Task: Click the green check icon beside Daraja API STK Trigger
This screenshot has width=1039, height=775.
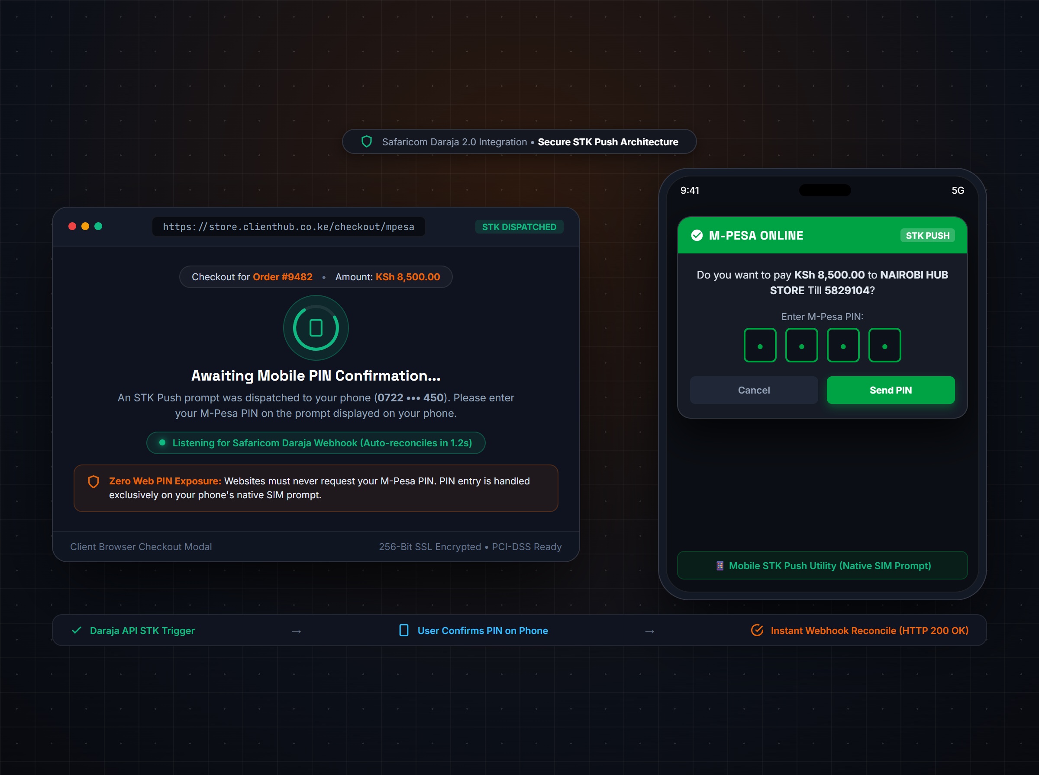Action: click(x=77, y=631)
